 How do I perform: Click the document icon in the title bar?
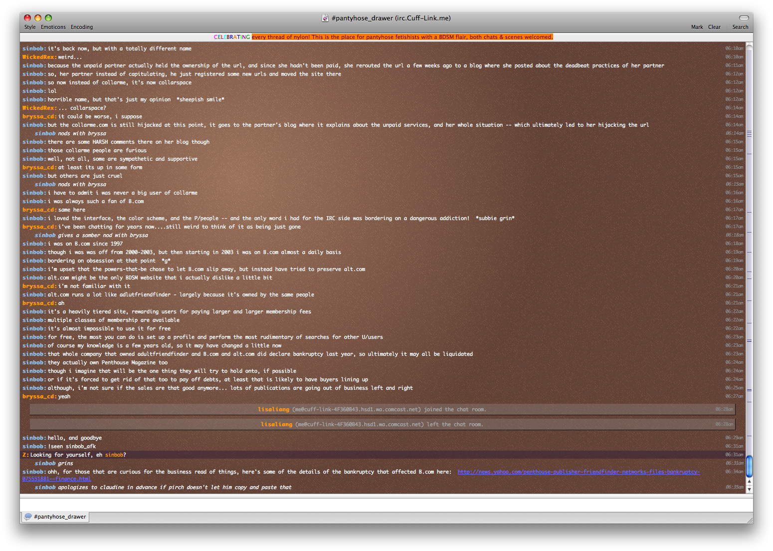pyautogui.click(x=325, y=18)
